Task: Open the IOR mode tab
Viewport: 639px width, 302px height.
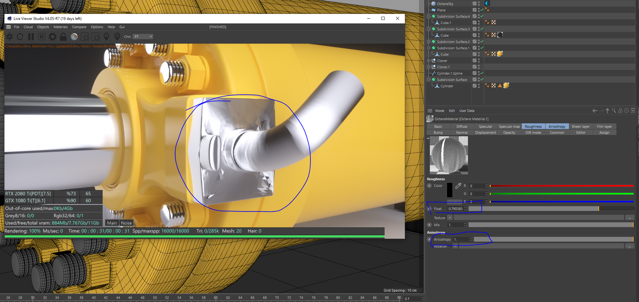Action: tap(533, 133)
